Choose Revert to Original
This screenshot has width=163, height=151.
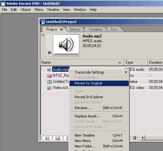pyautogui.click(x=99, y=83)
